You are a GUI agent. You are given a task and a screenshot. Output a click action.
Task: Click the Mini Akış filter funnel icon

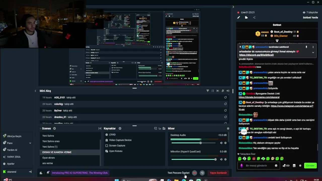[x=208, y=91]
